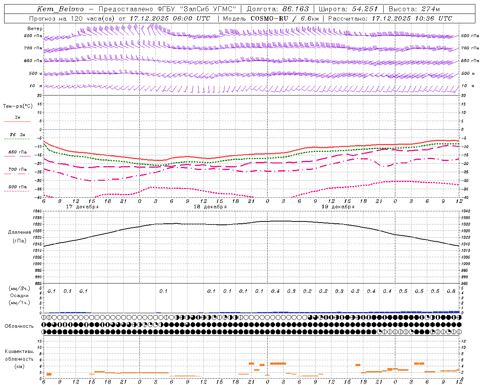
Task: Select the latitude value 54.251
Action: (x=365, y=9)
